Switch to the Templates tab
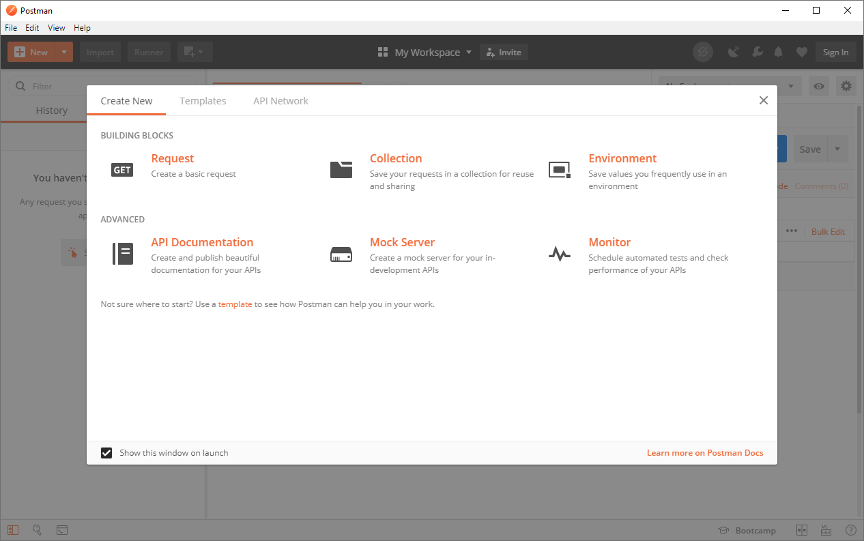Viewport: 864px width, 541px height. (x=203, y=100)
